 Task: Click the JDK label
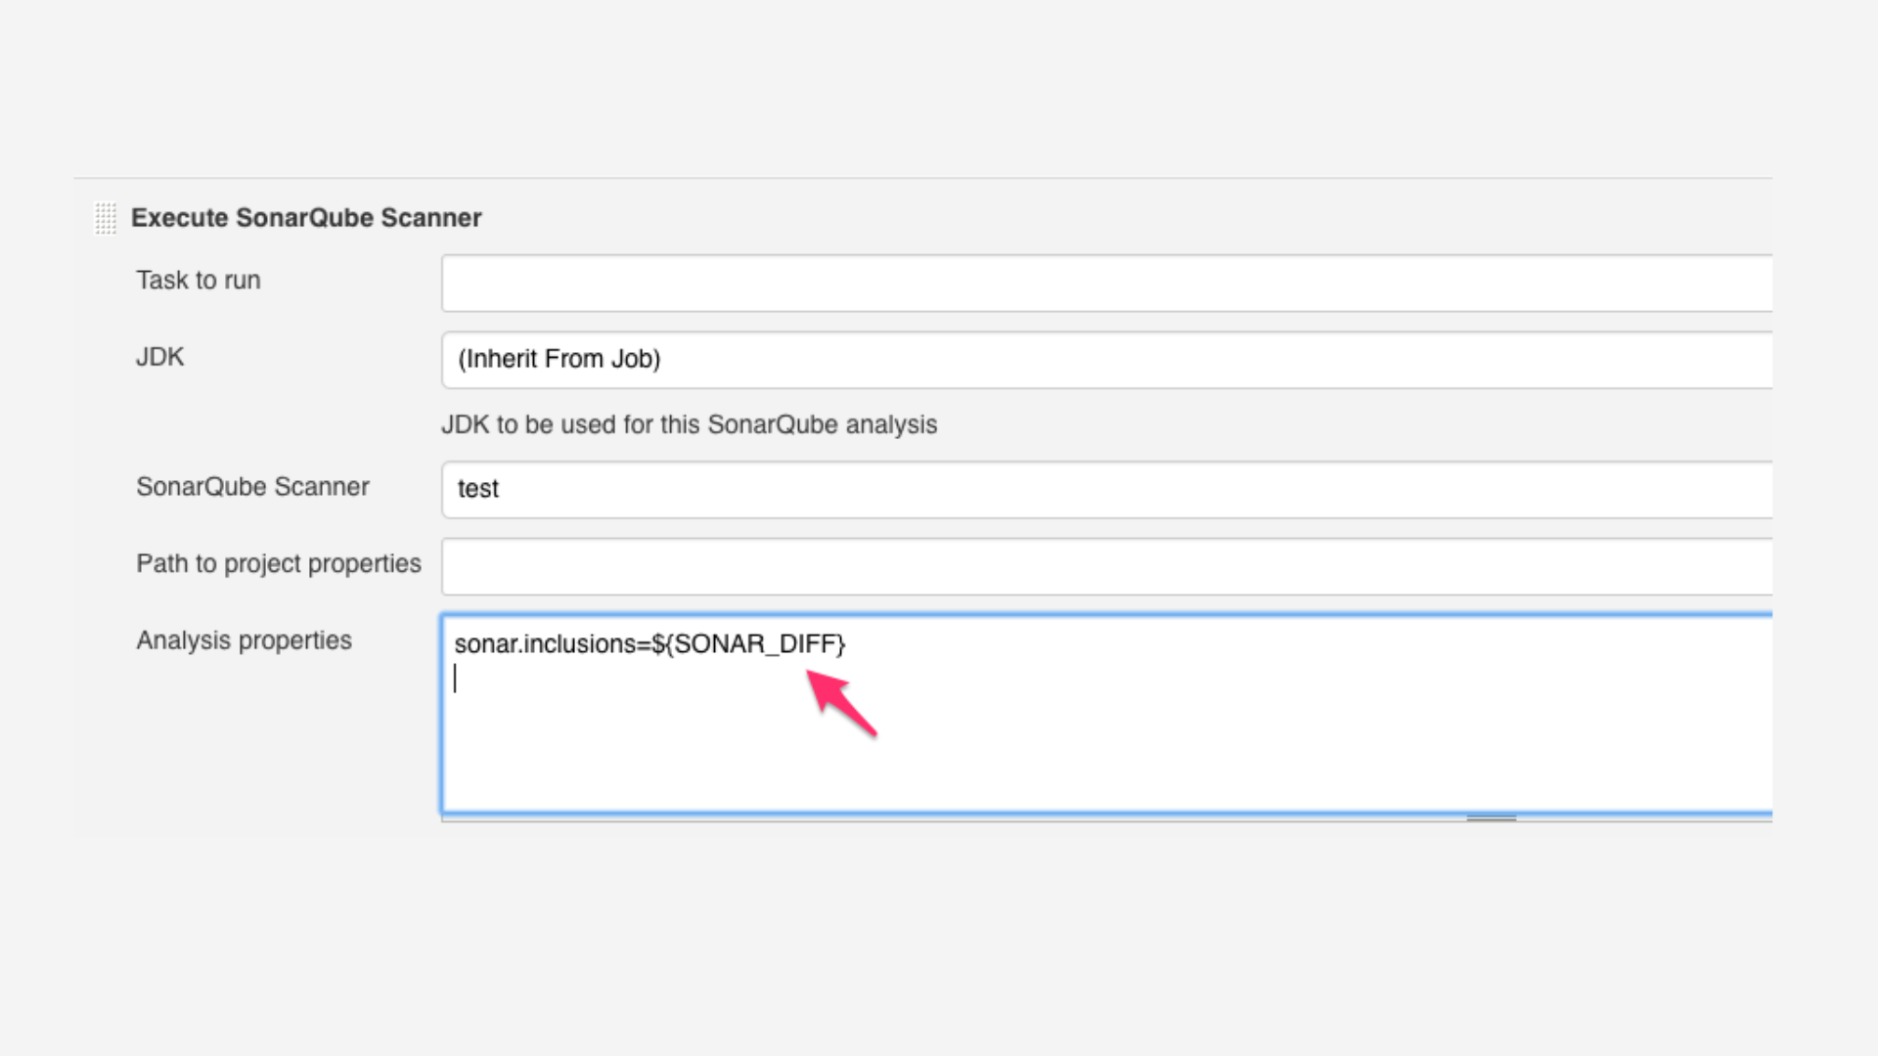(159, 357)
